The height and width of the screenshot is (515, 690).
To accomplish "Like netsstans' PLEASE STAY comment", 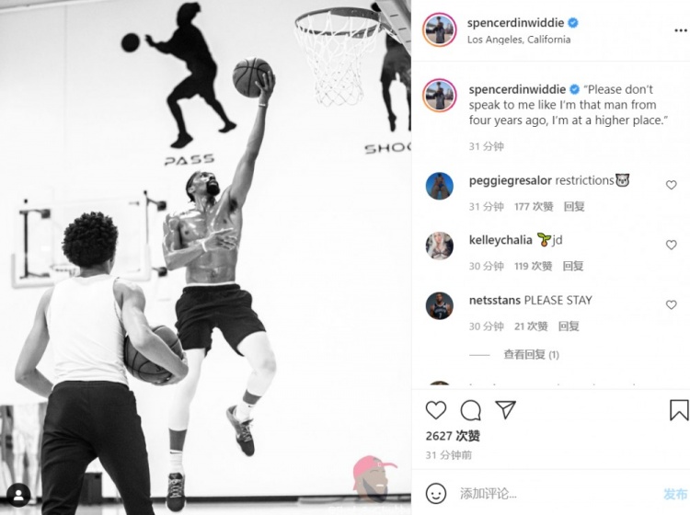I will pyautogui.click(x=671, y=304).
